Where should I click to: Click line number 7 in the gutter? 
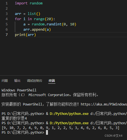pos(7,35)
